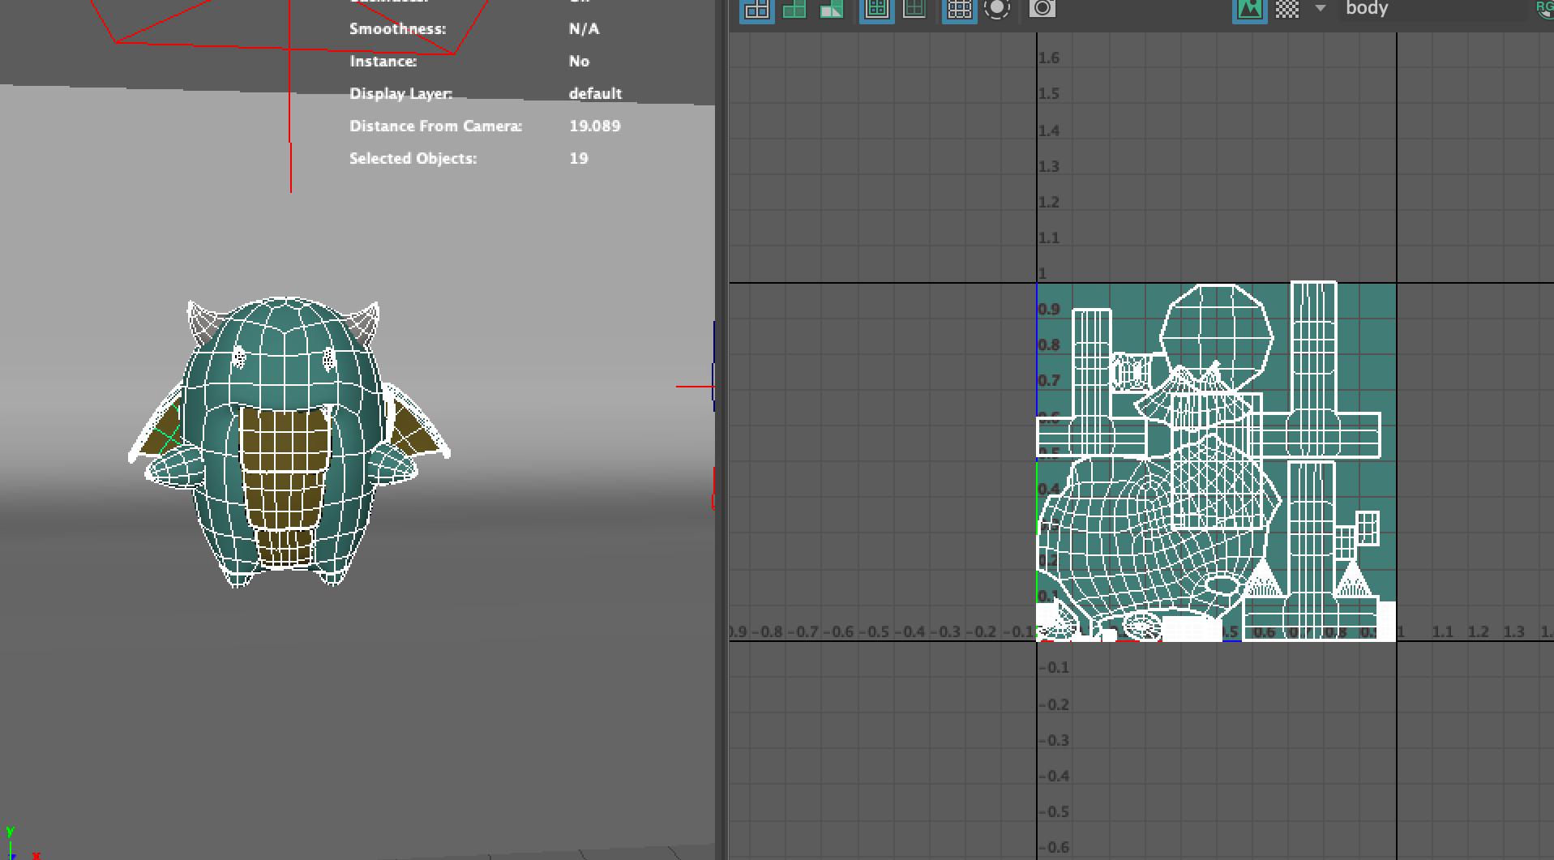
Task: Click the creature model in viewport
Action: point(285,443)
